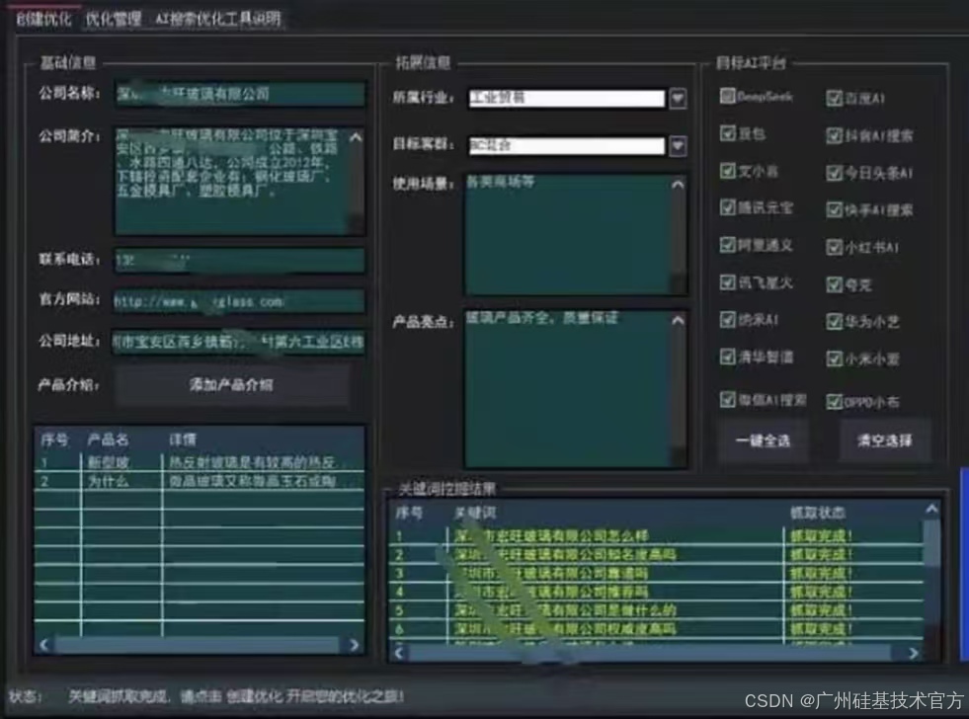The image size is (969, 719).
Task: Click the keyword results scroll-right arrow
Action: point(914,653)
